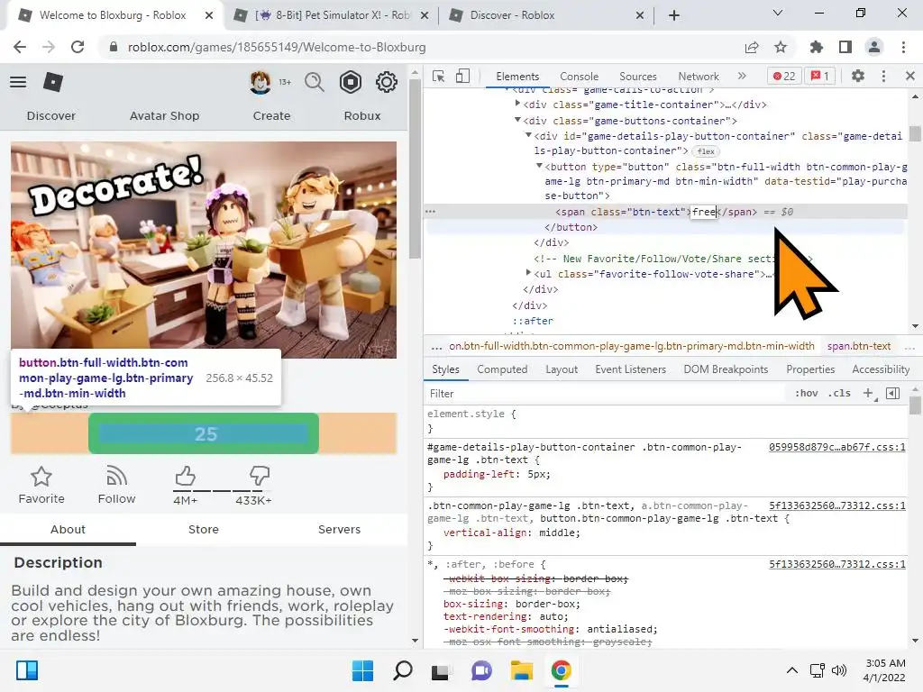
Task: Open the Event Listeners tab
Action: 630,369
